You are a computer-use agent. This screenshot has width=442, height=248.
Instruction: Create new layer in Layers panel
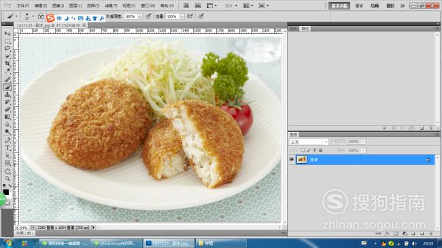click(x=422, y=234)
